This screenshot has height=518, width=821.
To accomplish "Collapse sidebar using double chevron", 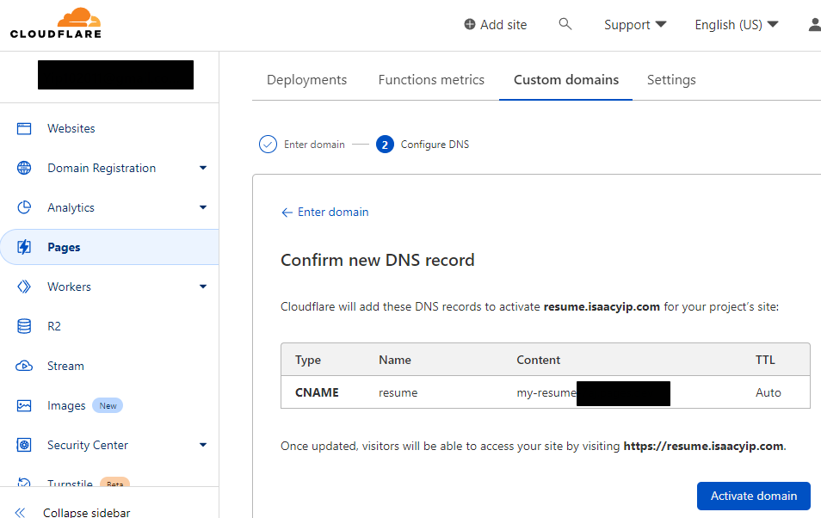I will [21, 512].
